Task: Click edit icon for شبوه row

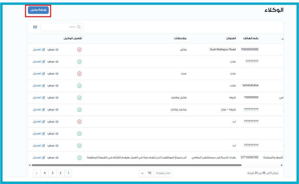Action: 44,97
